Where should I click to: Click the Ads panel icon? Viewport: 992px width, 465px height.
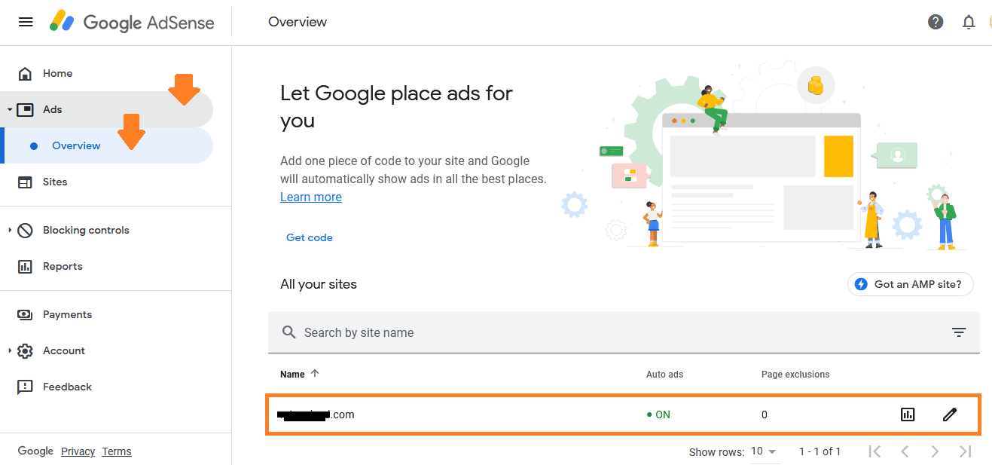click(25, 109)
